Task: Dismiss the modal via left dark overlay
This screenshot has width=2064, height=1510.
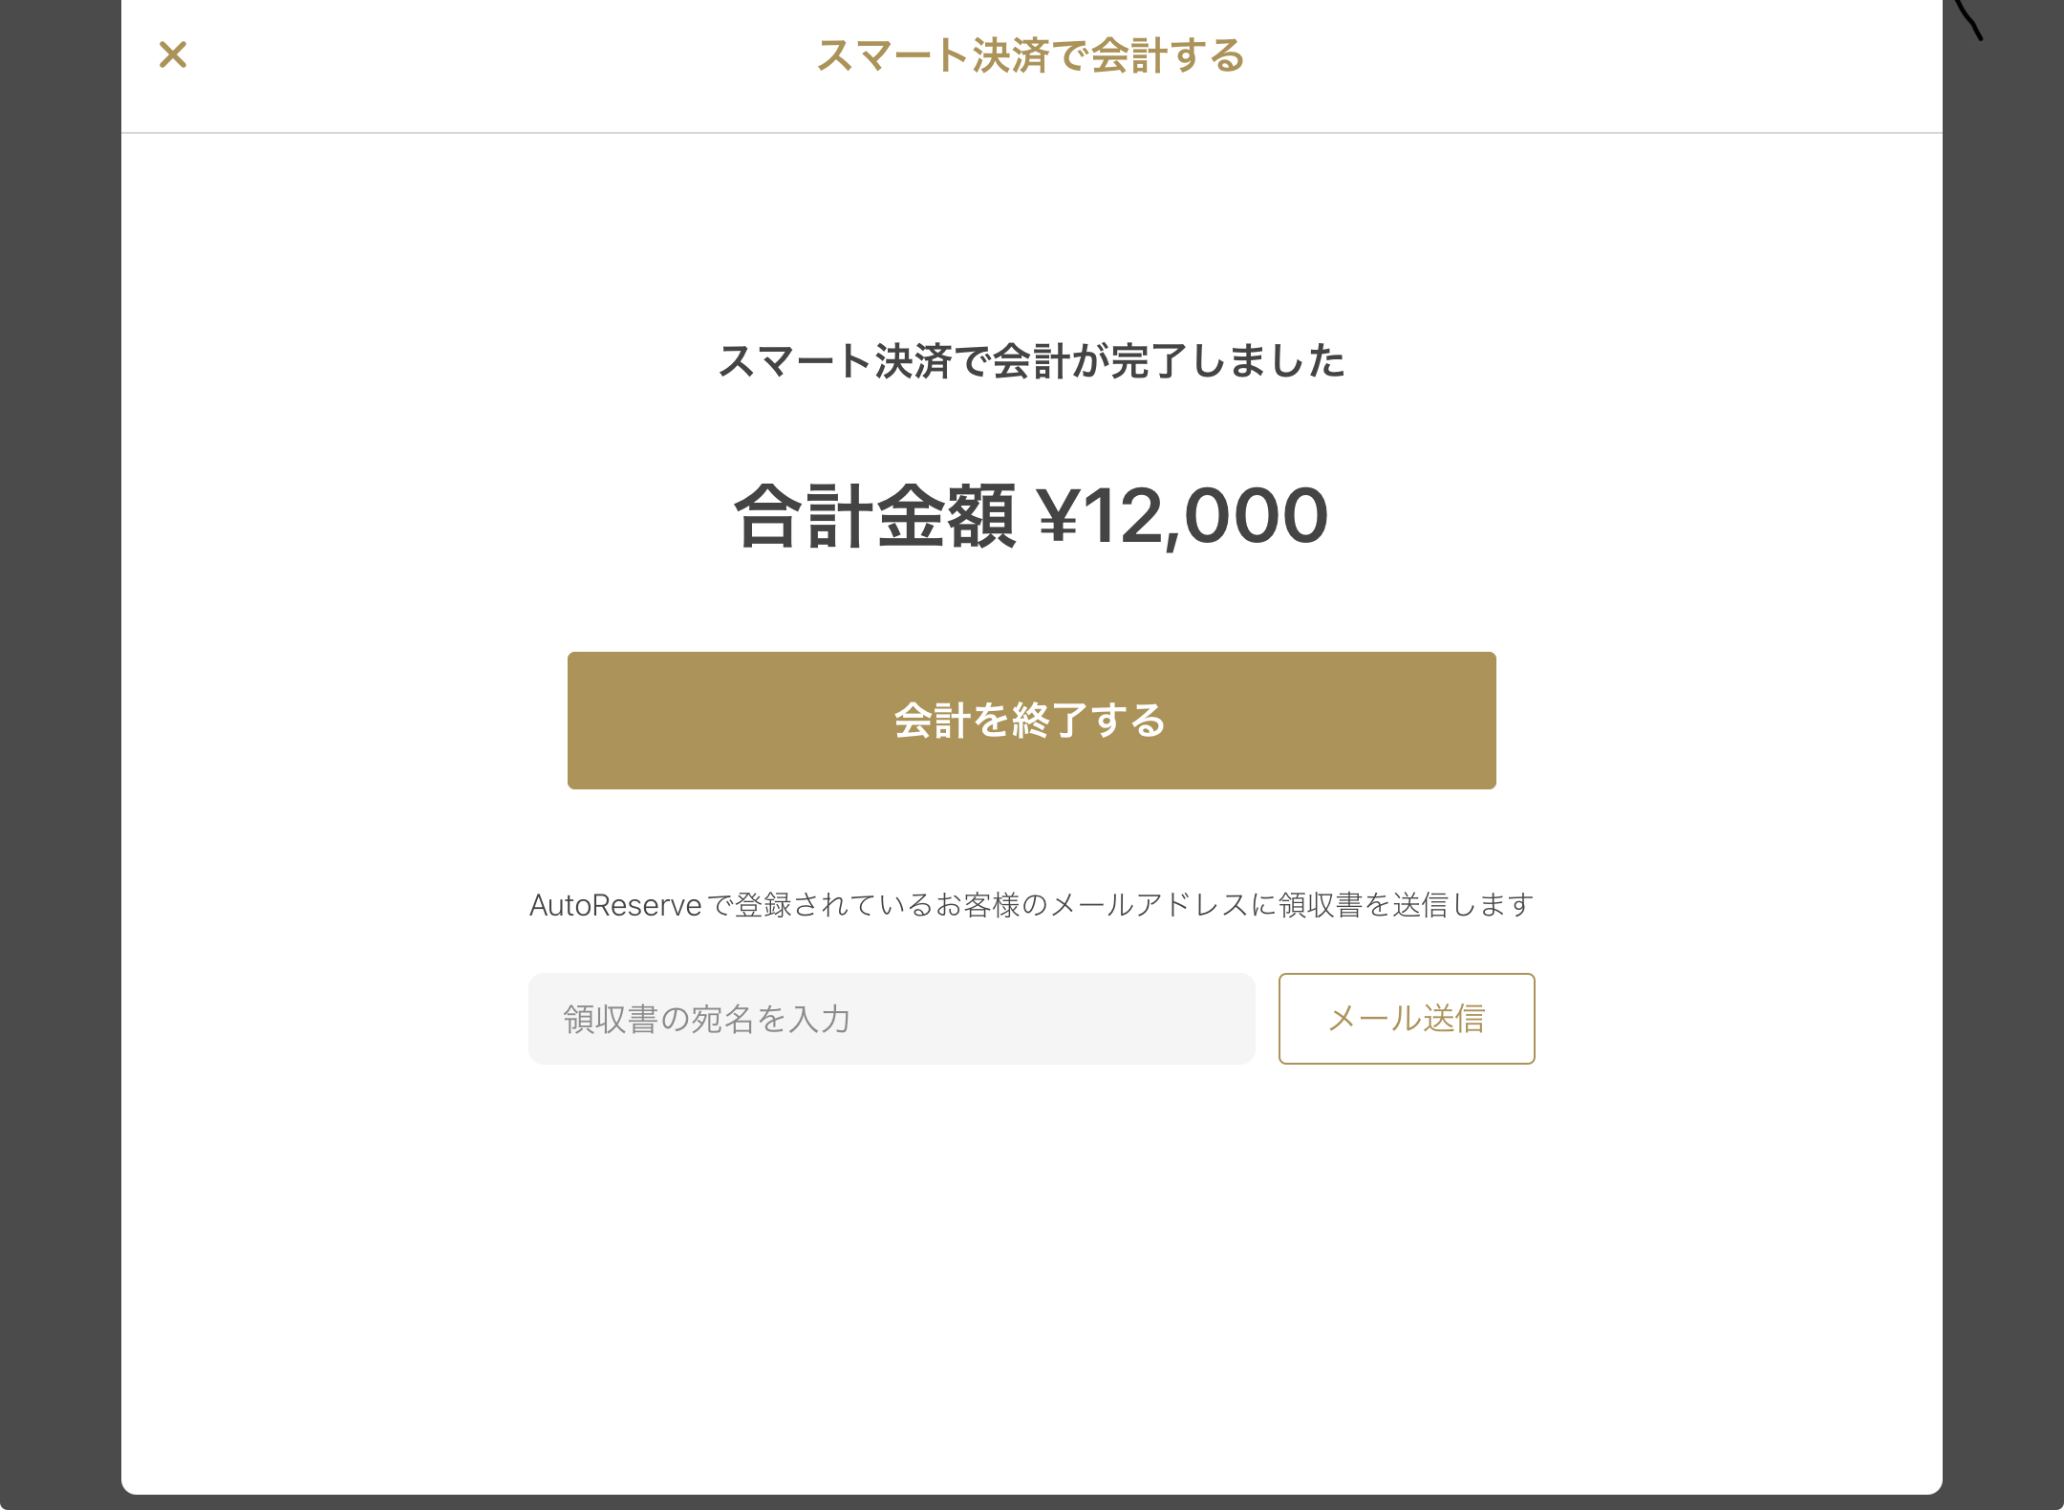Action: [x=59, y=755]
